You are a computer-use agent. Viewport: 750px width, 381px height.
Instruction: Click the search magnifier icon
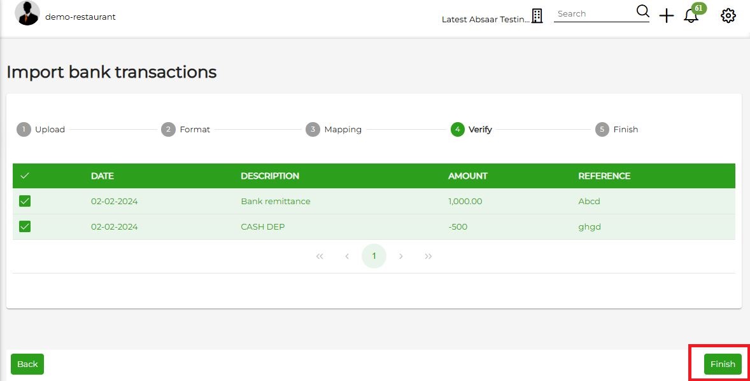tap(643, 11)
